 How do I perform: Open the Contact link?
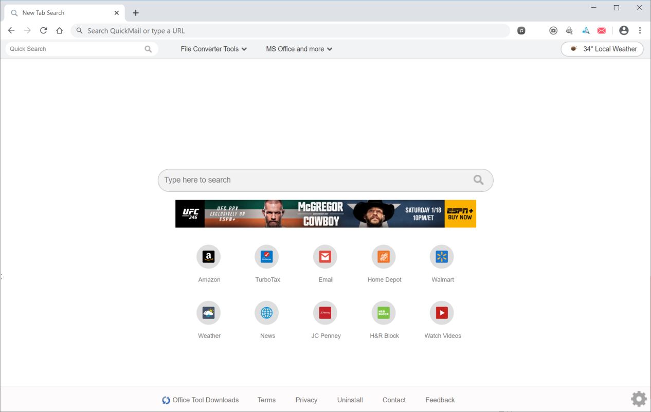point(394,400)
